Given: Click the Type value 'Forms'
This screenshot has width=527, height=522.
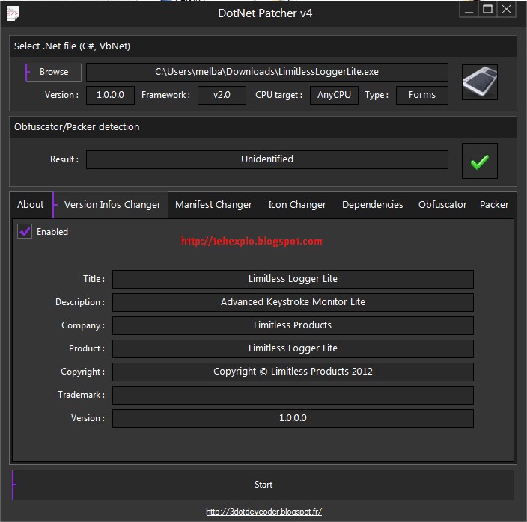Looking at the screenshot, I should pyautogui.click(x=421, y=95).
